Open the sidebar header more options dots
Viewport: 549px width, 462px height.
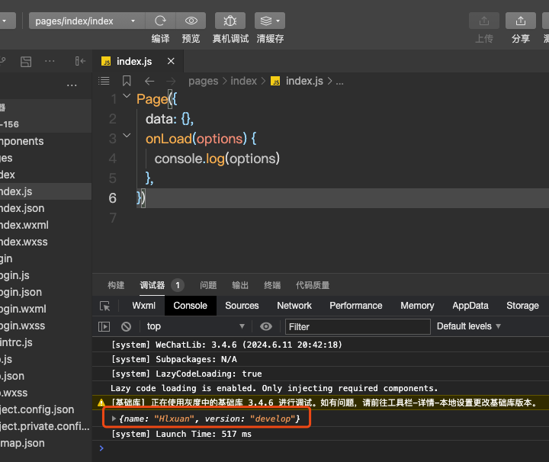coord(50,61)
